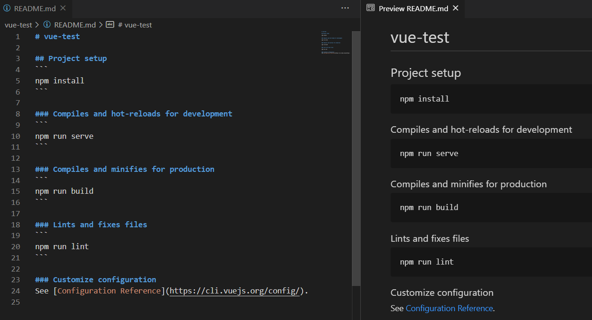Screen dimensions: 592x320
Task: Open the README.md breadcrumb file picker
Action: 75,25
